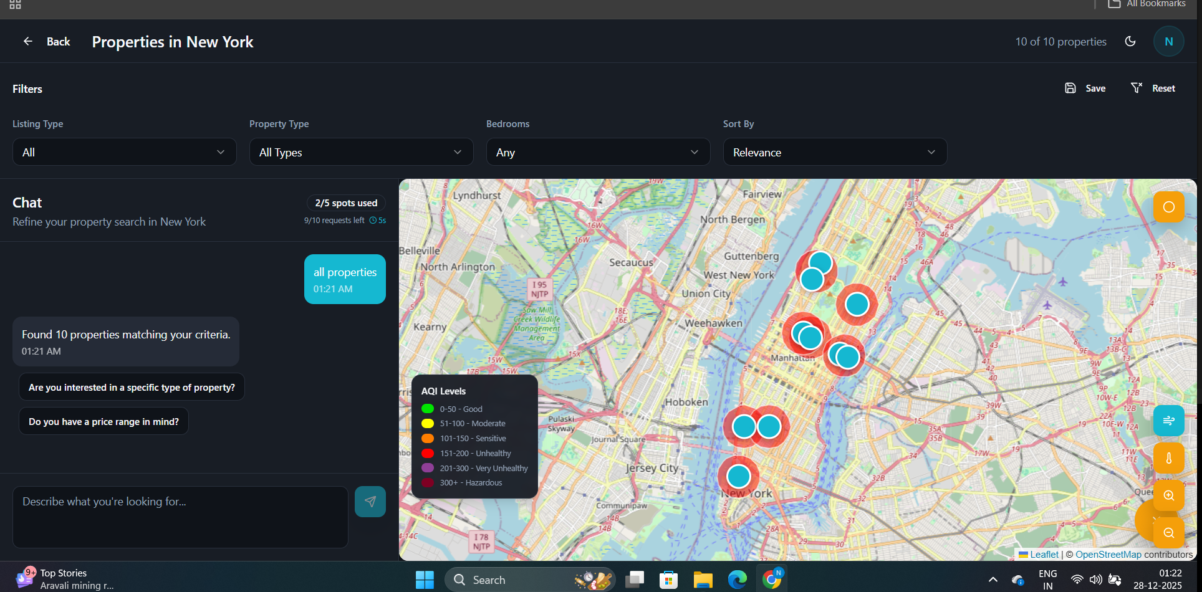Click the yellow 51-100 Moderate legend swatch
1202x592 pixels.
[x=428, y=424]
